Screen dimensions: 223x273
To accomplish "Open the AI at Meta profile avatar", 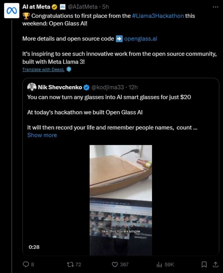I will point(12,11).
